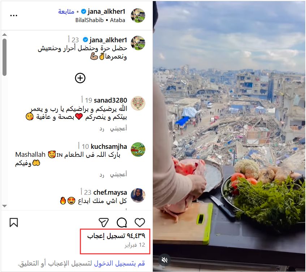Click the scroll down arrow in comments

pos(4,206)
